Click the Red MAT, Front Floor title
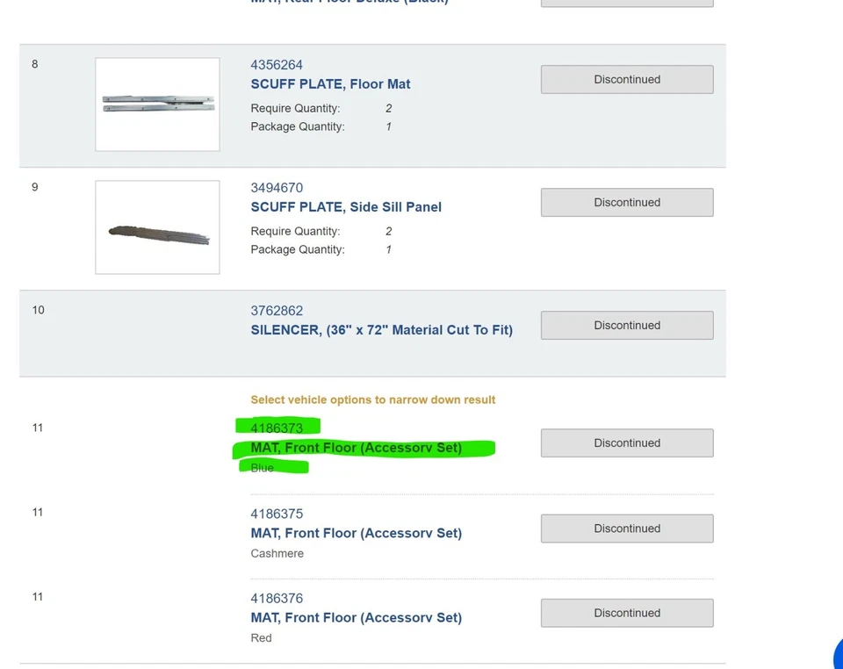Image resolution: width=843 pixels, height=669 pixels. [356, 618]
